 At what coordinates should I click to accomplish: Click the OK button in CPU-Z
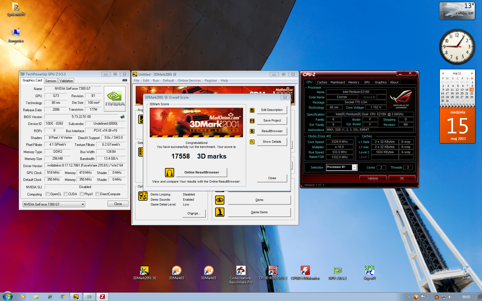tap(402, 178)
